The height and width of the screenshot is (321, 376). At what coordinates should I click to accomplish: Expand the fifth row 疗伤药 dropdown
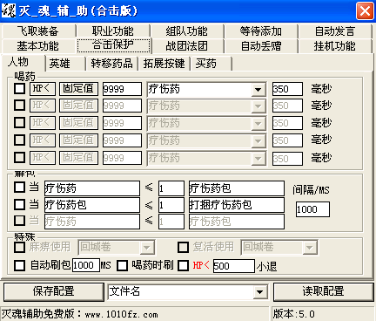click(x=258, y=159)
